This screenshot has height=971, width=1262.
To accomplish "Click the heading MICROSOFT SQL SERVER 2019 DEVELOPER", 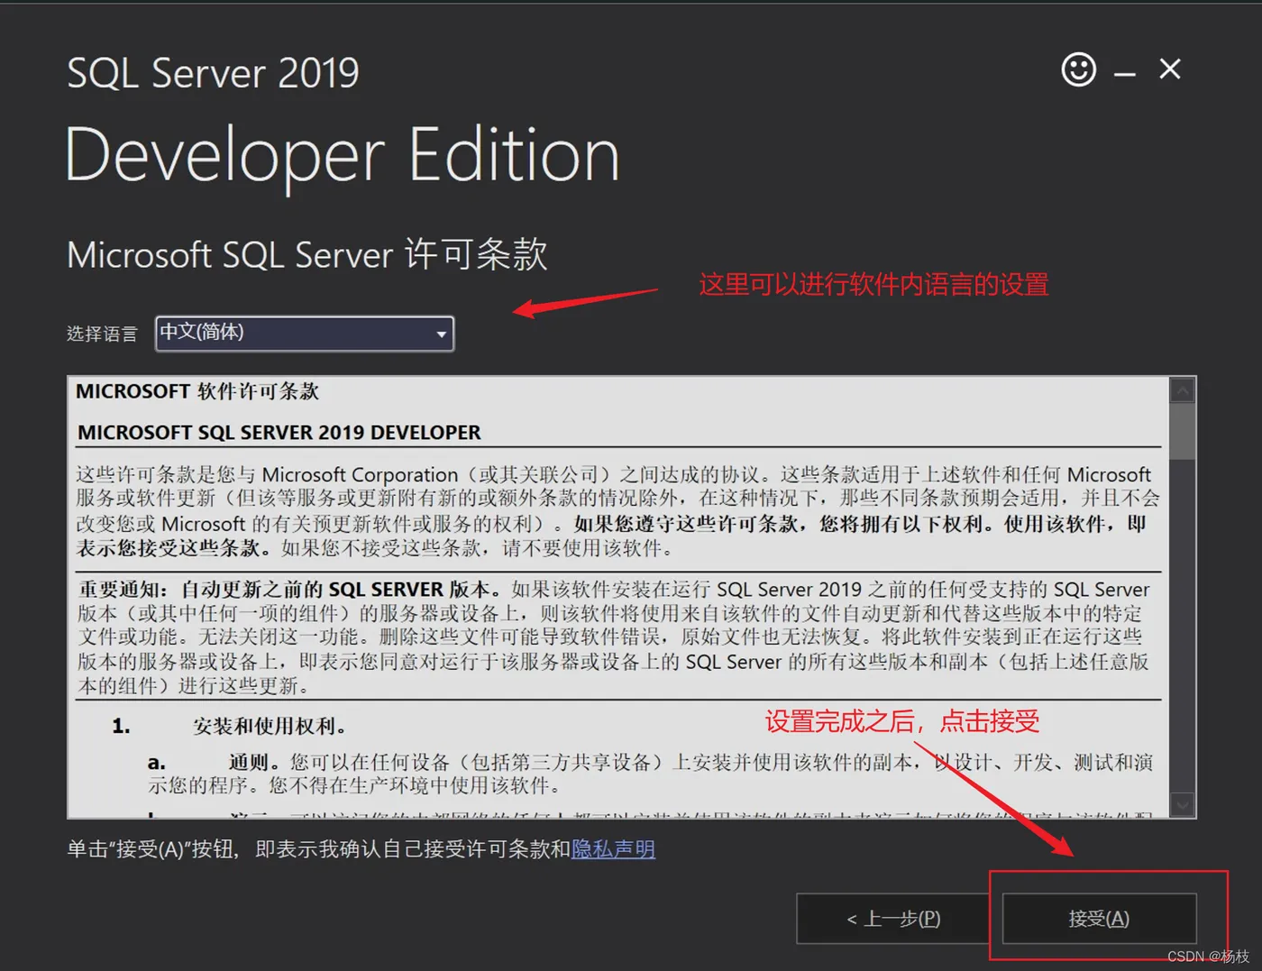I will 279,433.
